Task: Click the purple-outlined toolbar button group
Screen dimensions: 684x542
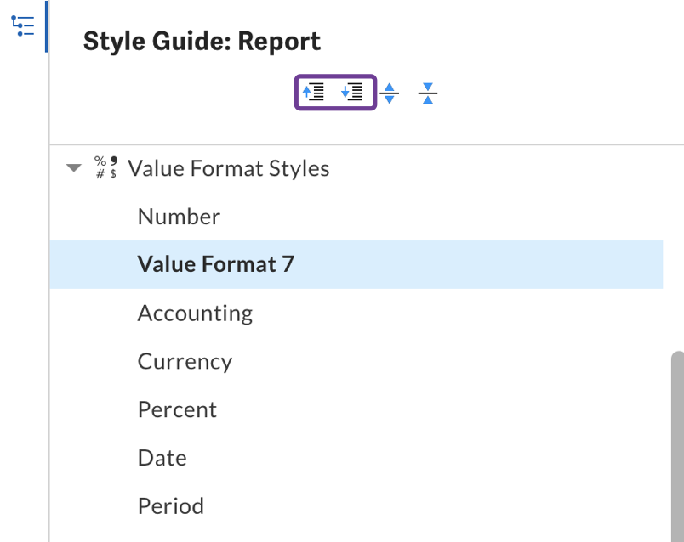Action: [333, 92]
